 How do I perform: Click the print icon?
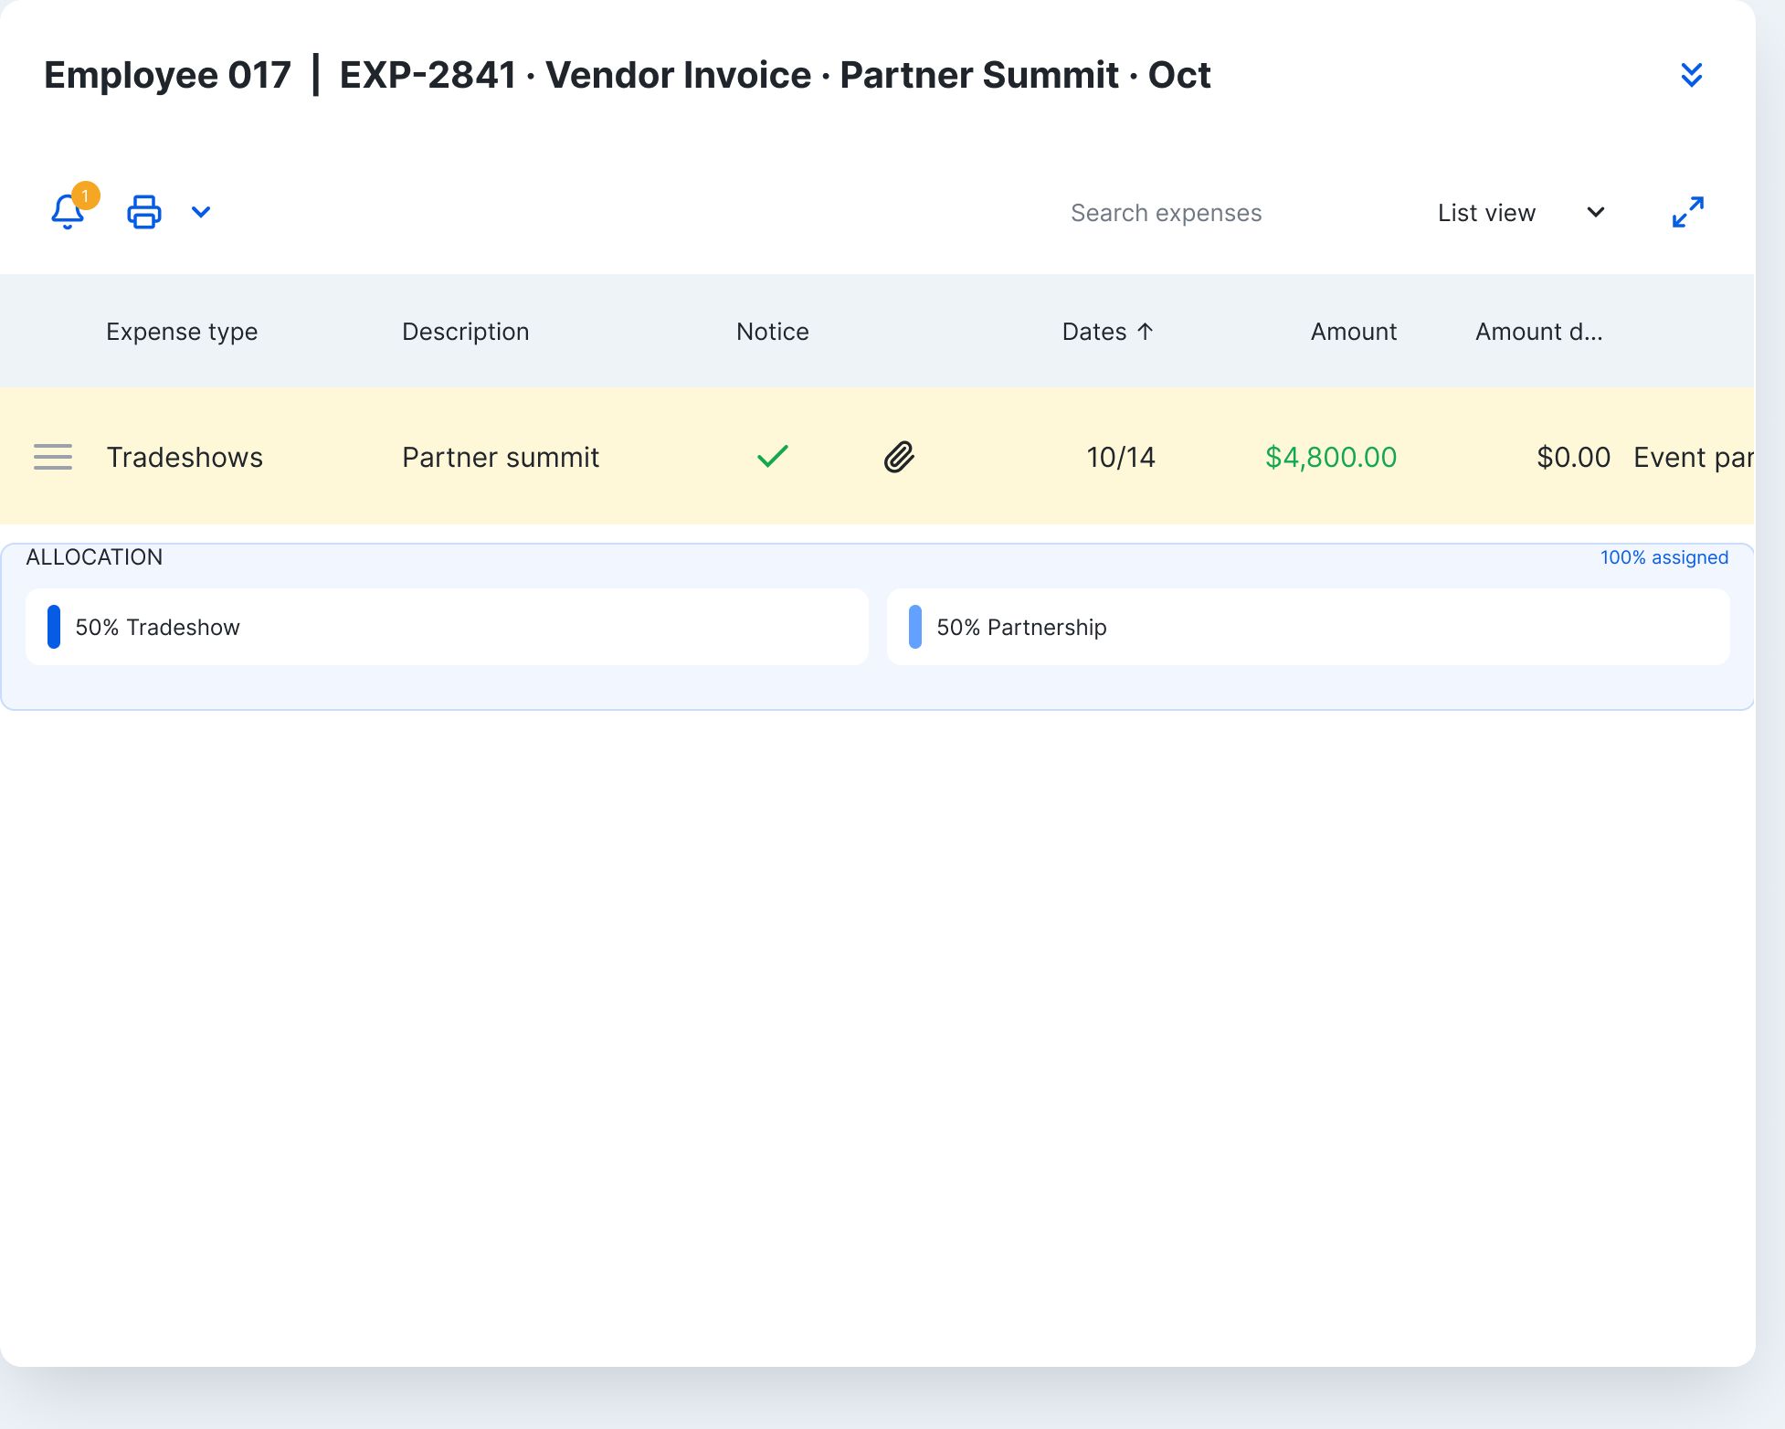144,212
